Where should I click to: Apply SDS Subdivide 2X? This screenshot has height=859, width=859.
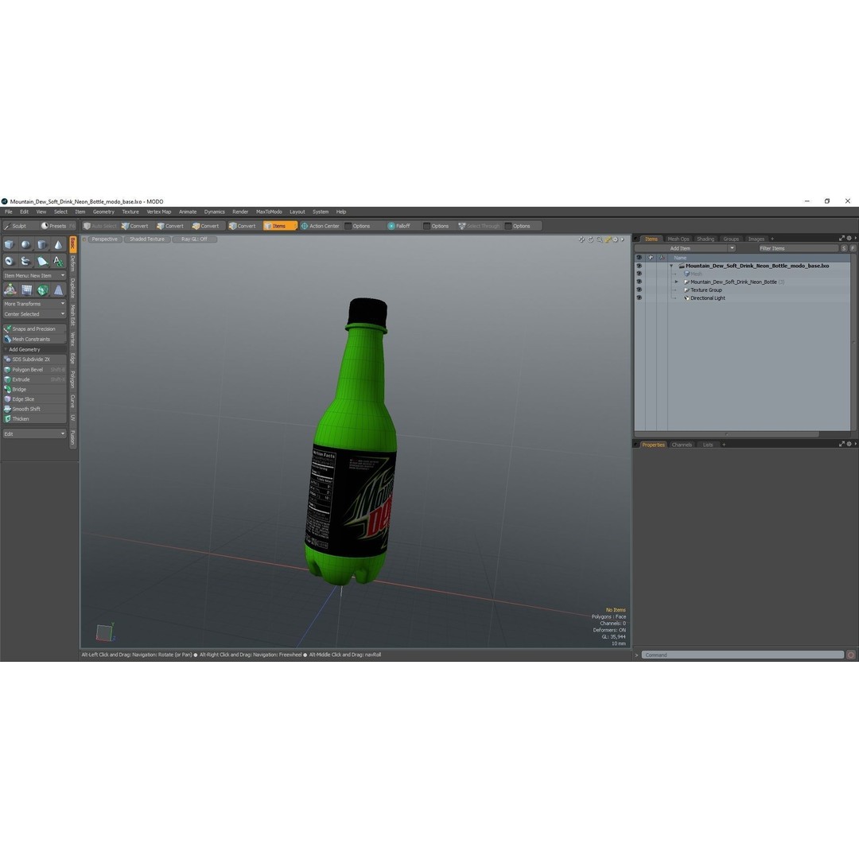34,360
